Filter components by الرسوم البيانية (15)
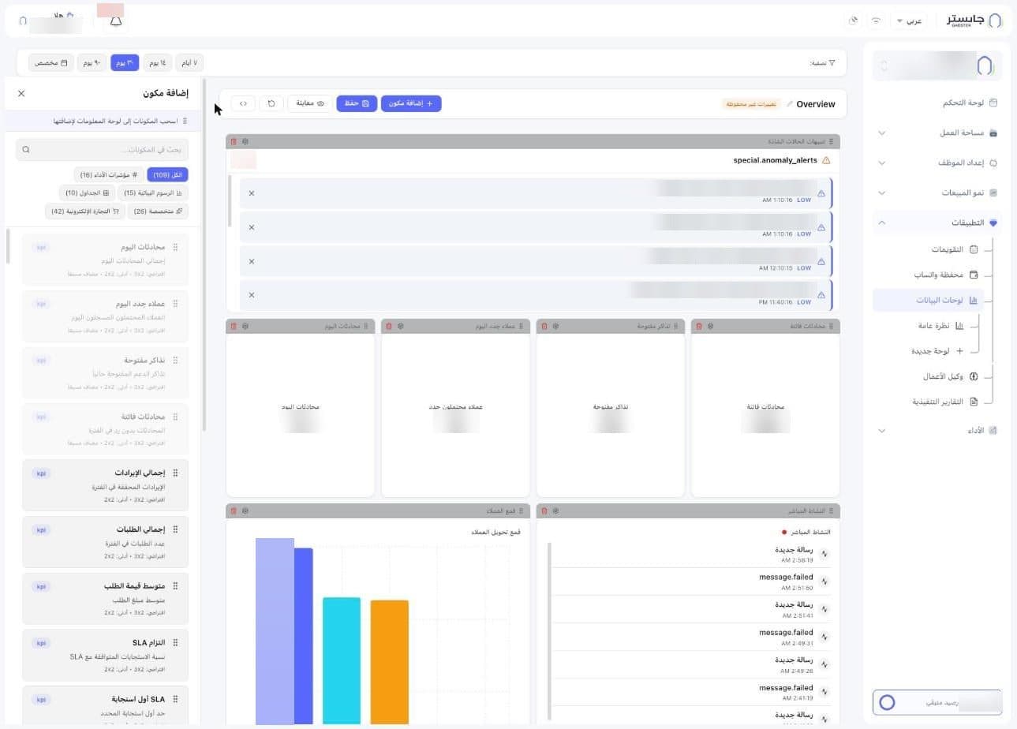1017x729 pixels. click(153, 193)
